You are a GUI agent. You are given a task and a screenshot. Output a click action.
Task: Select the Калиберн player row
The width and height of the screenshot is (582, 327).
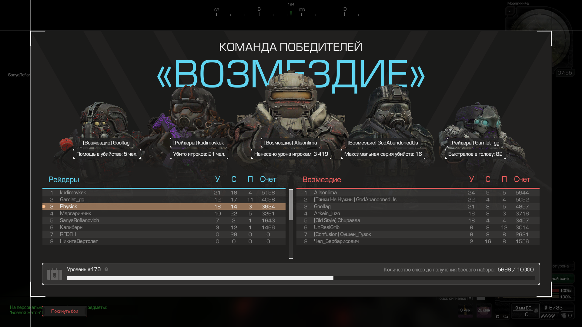point(164,227)
